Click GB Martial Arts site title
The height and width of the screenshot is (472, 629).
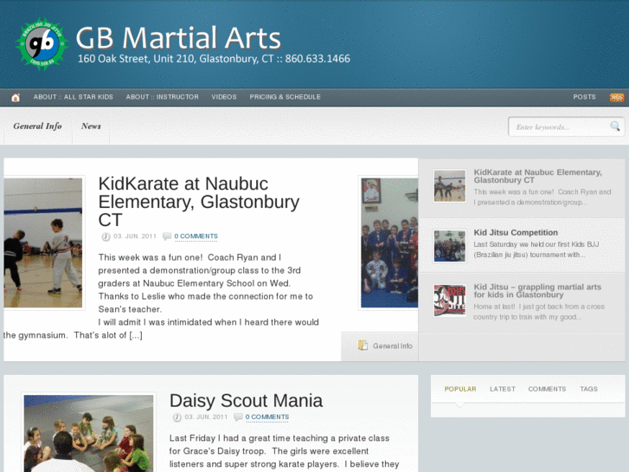tap(178, 38)
